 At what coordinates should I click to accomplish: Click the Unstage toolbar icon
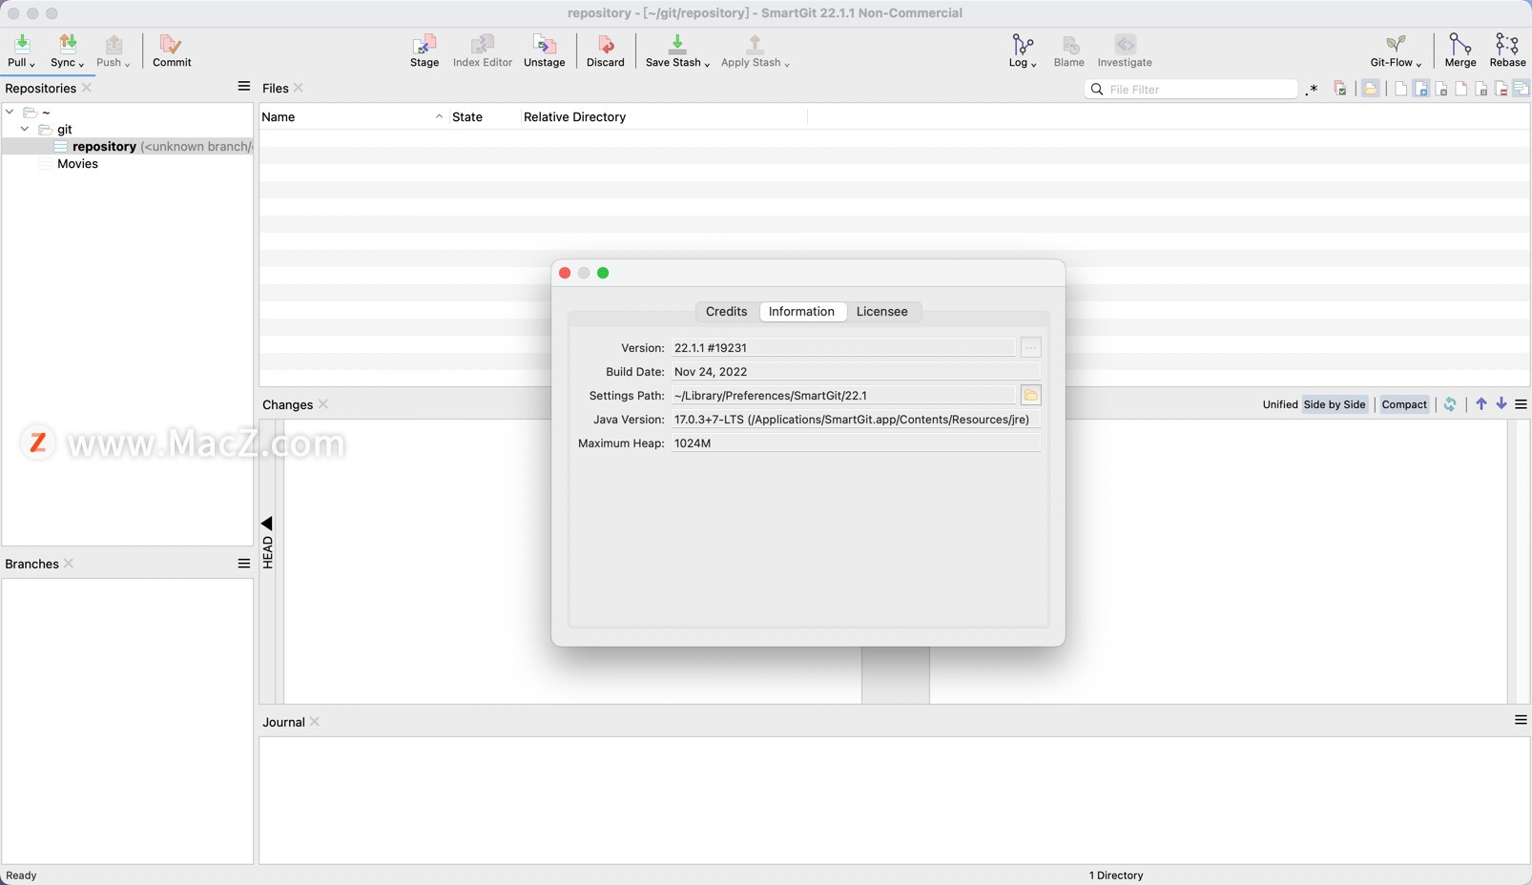pyautogui.click(x=545, y=45)
